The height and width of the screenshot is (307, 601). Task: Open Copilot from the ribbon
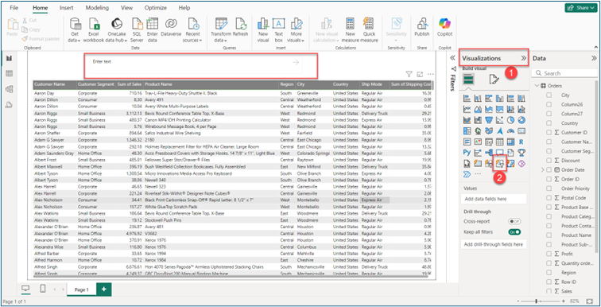pyautogui.click(x=445, y=27)
